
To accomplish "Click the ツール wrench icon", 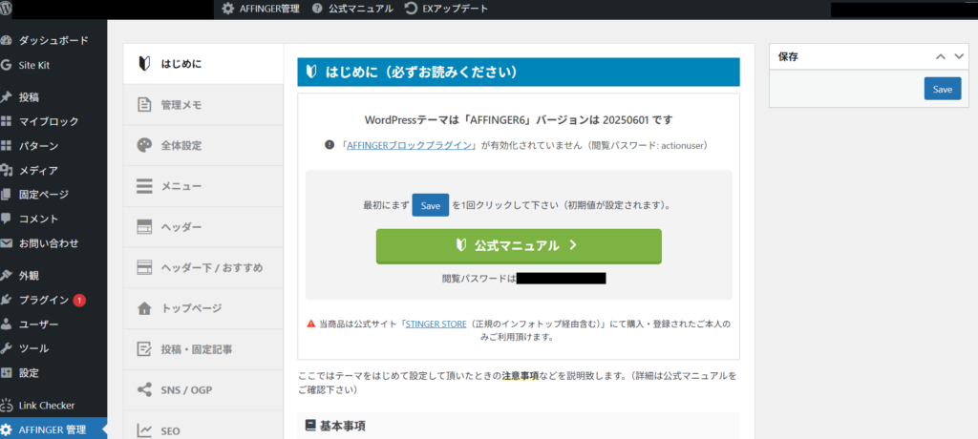I will (x=7, y=348).
